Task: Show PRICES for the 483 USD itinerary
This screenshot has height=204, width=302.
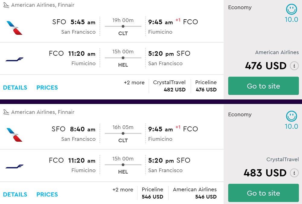Action: point(47,195)
